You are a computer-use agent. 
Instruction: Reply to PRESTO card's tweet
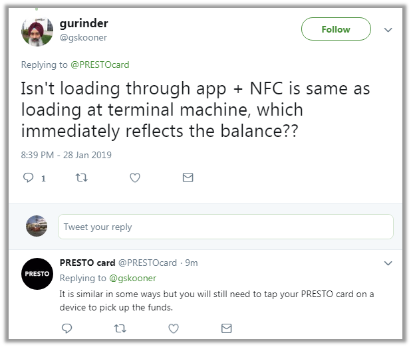point(67,328)
